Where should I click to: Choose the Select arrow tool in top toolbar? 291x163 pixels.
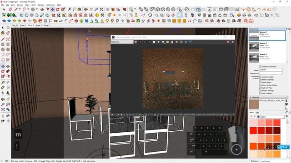coord(4,9)
